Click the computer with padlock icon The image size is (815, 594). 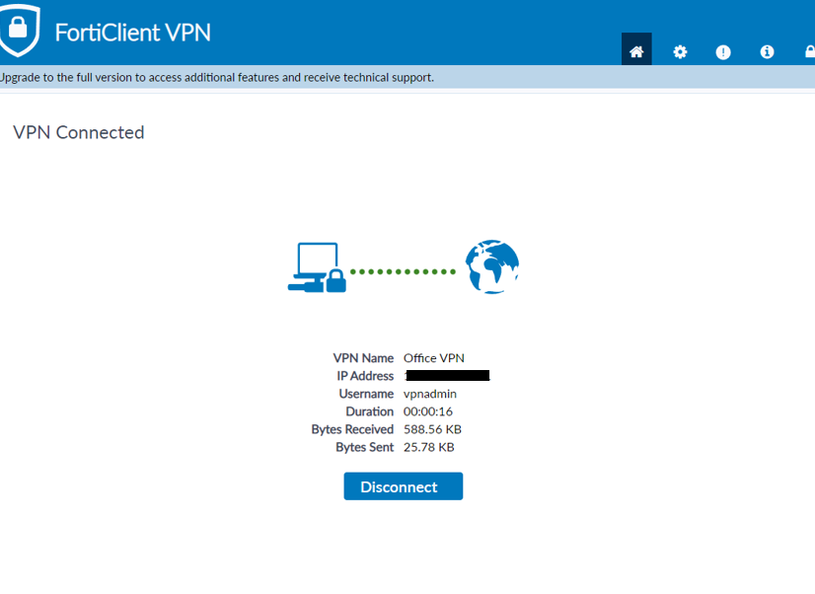[317, 268]
